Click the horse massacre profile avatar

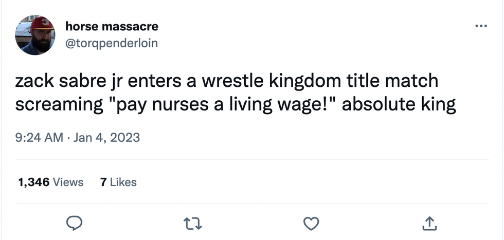tap(35, 35)
